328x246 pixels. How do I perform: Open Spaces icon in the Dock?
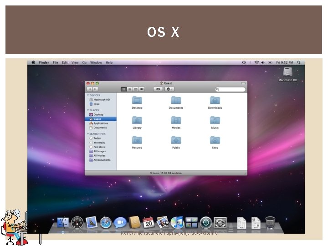click(x=191, y=223)
